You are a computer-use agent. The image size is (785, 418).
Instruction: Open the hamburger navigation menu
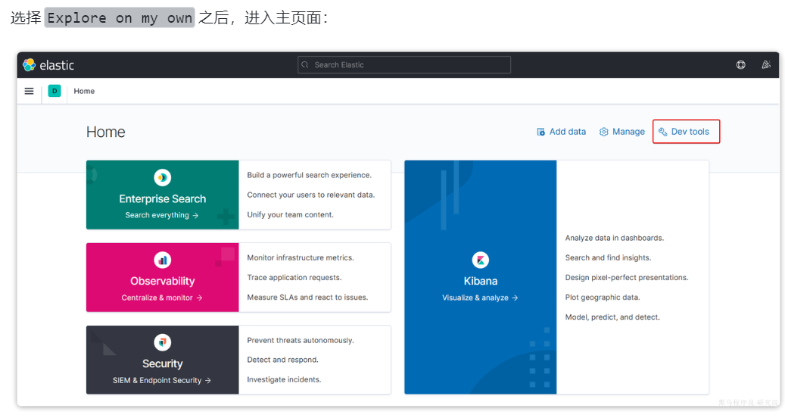coord(29,91)
